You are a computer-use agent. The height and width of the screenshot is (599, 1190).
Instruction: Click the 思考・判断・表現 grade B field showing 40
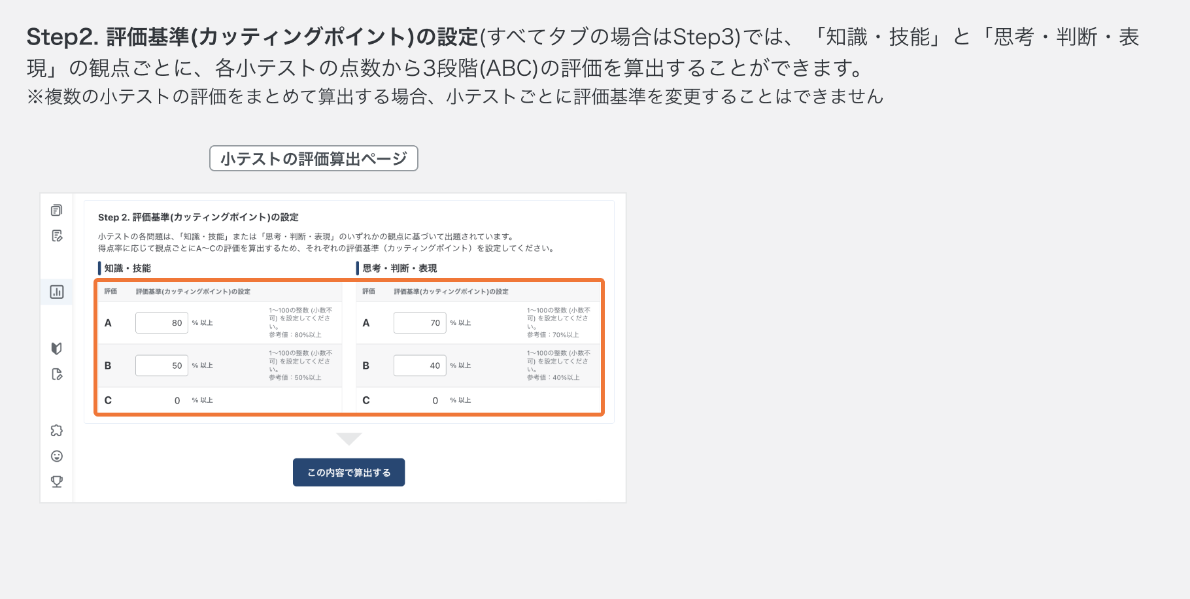[x=420, y=366]
